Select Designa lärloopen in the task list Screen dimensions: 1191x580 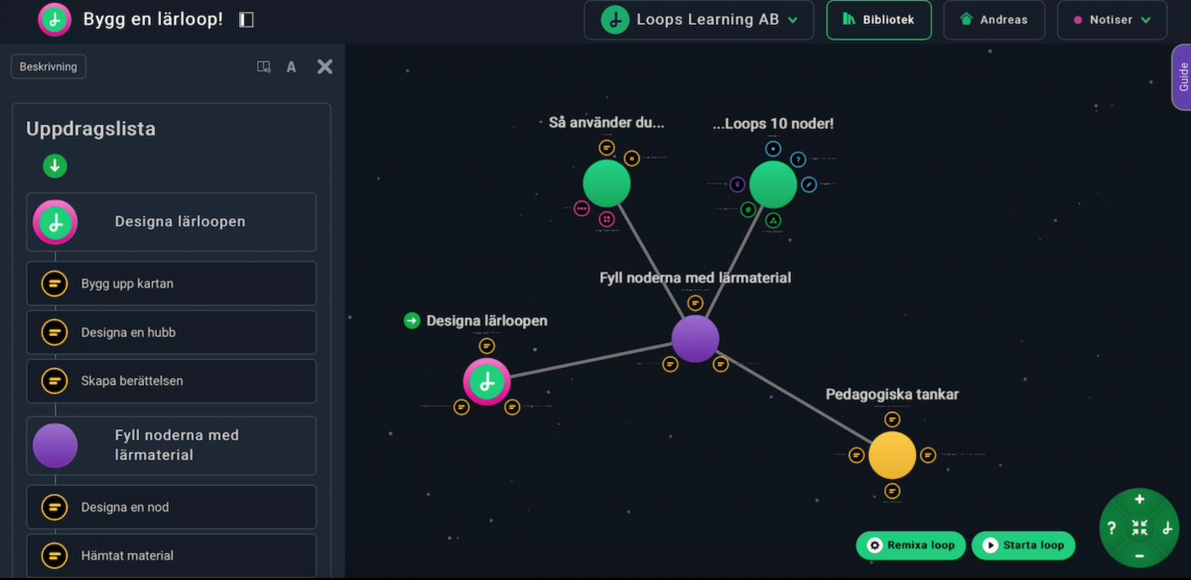click(171, 222)
